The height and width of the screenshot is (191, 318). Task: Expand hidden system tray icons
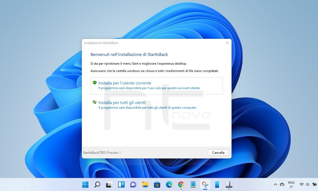(276, 184)
